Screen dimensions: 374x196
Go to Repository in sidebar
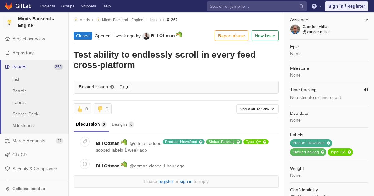coord(23,53)
